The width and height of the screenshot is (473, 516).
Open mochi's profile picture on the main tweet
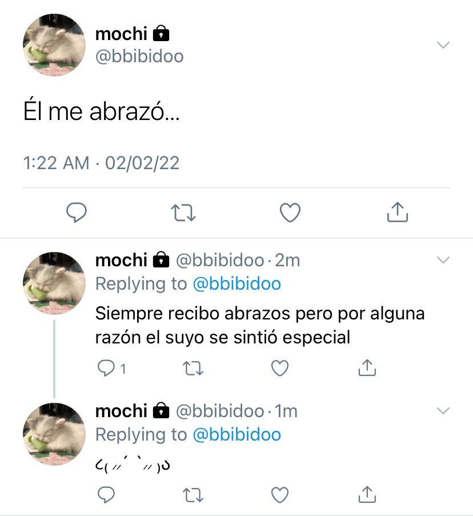(x=54, y=45)
